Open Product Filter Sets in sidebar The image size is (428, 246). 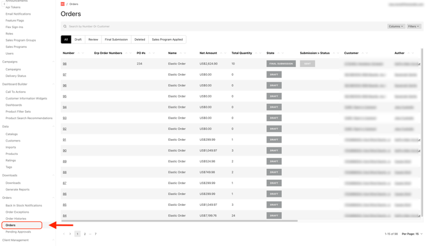click(x=18, y=112)
